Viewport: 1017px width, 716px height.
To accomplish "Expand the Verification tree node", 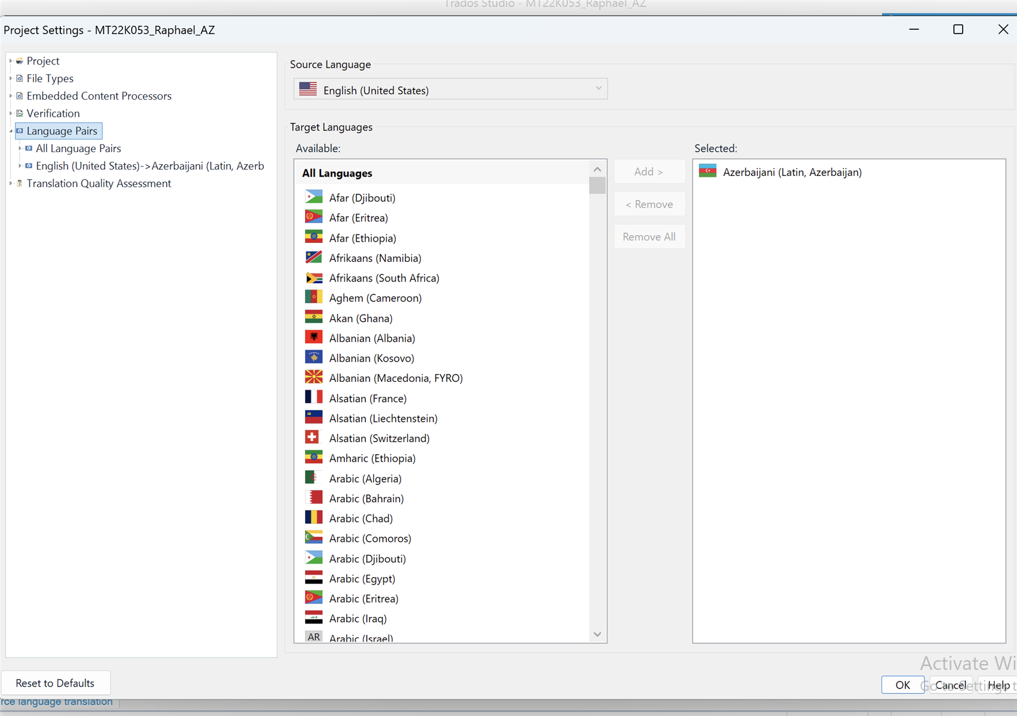I will [11, 113].
